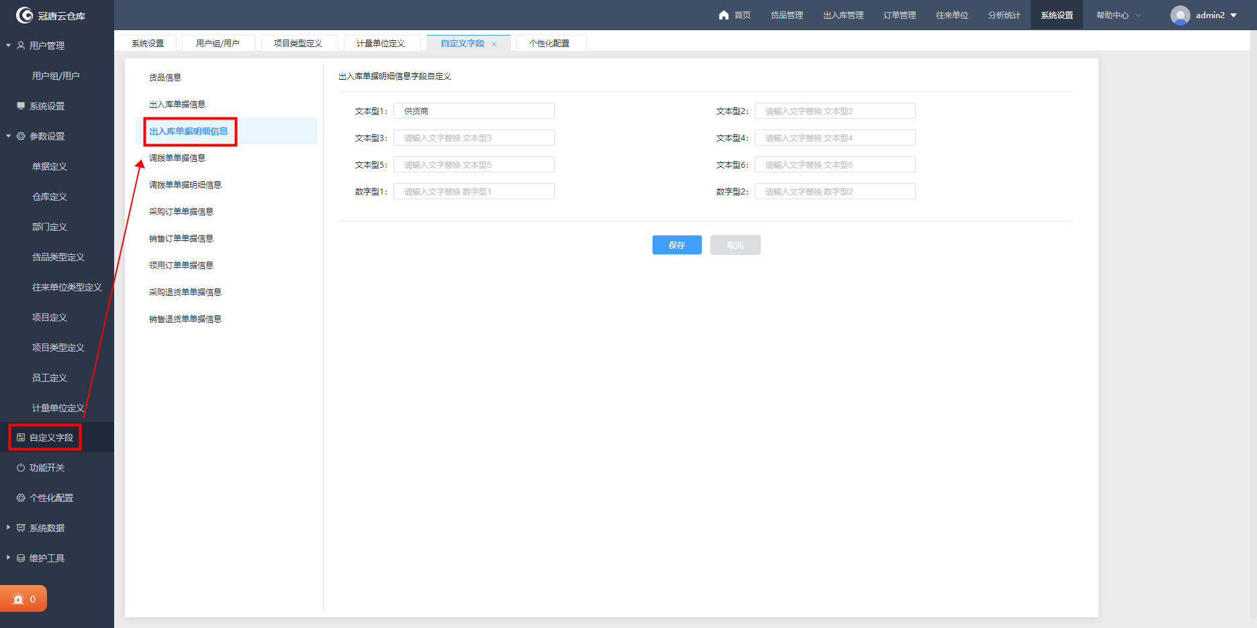Click the home icon beside 首页
The image size is (1257, 628).
(724, 15)
